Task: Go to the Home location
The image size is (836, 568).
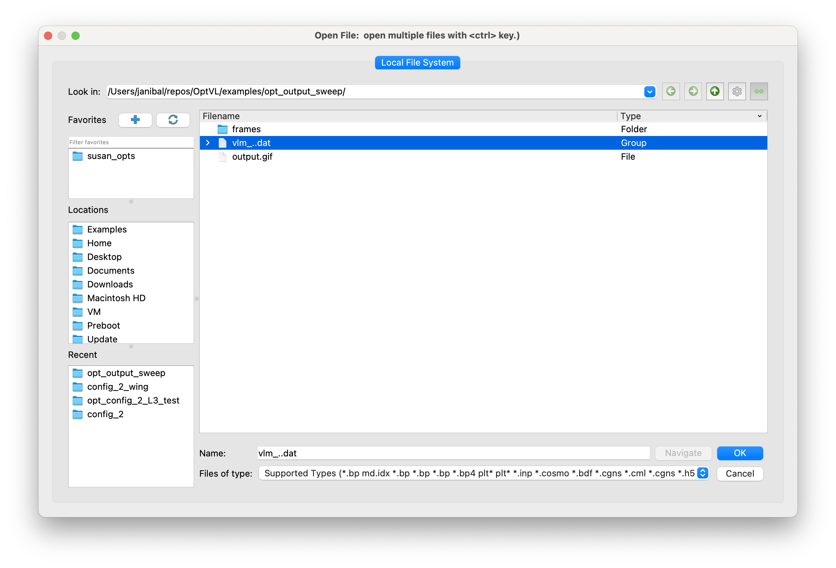Action: coord(131,243)
